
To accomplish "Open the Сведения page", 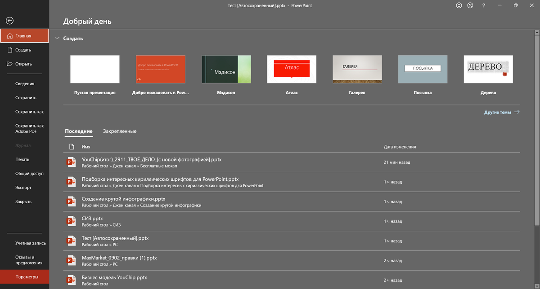I will click(x=25, y=83).
